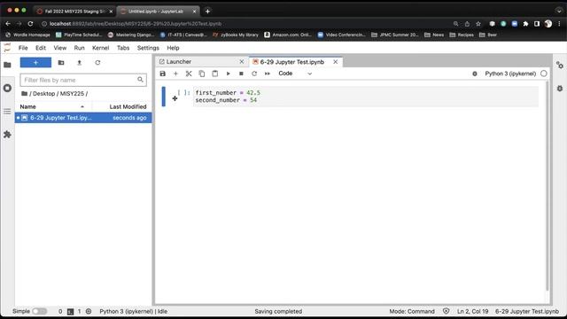This screenshot has height=319, width=567.
Task: Click the root folder icon in breadcrumb
Action: (x=24, y=93)
